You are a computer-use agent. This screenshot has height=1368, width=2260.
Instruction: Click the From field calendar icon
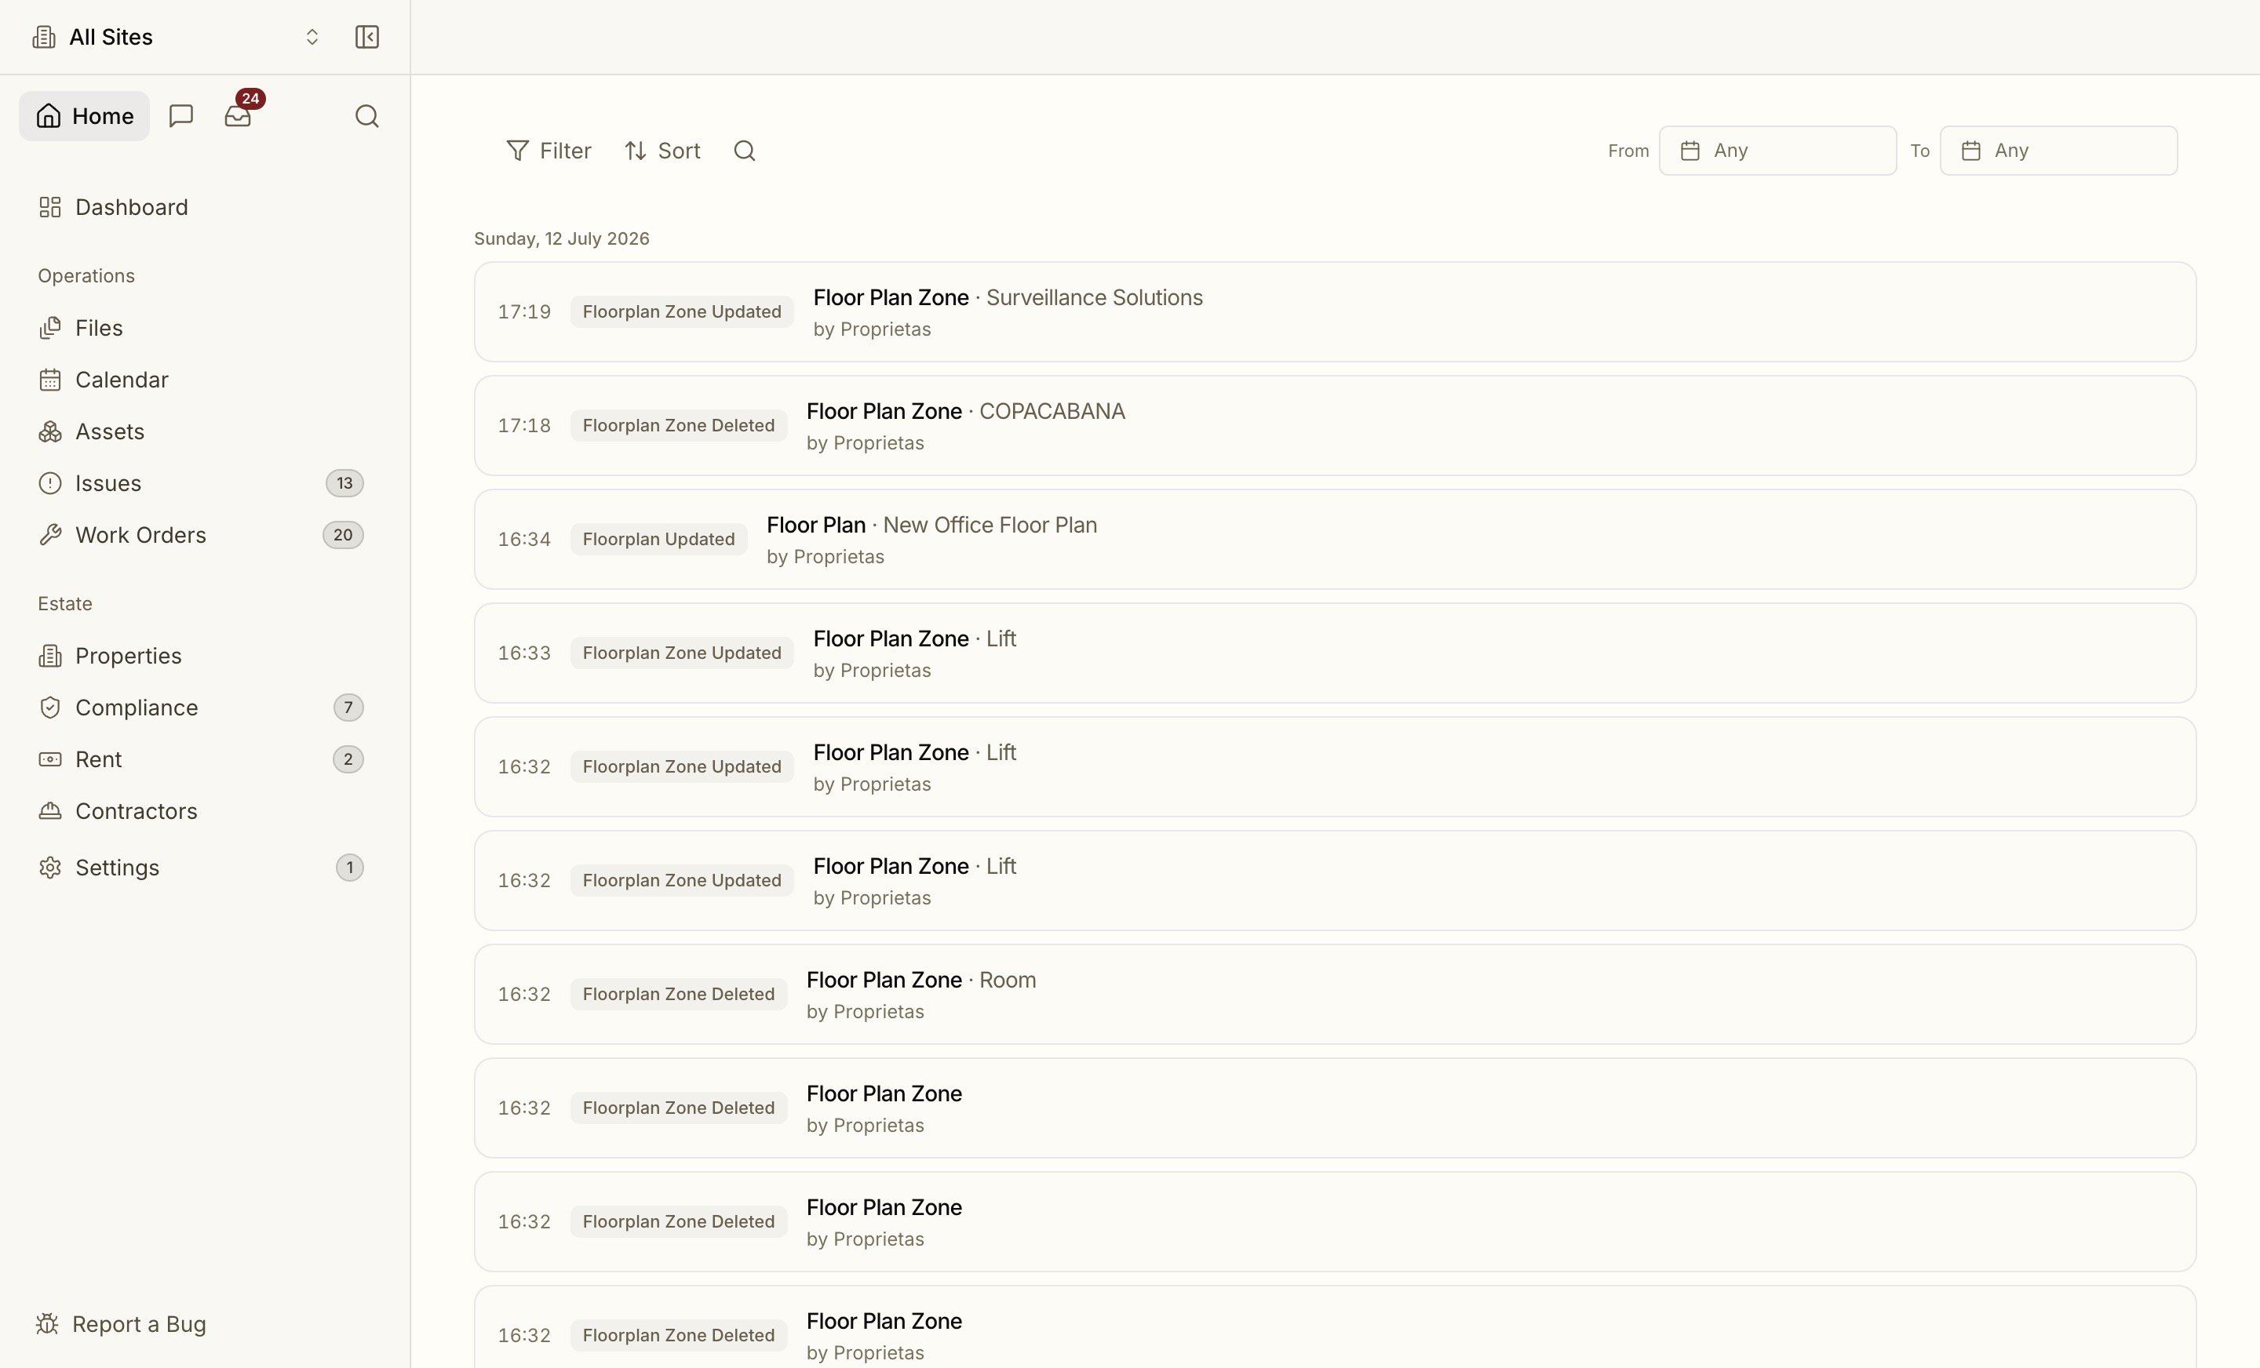[x=1690, y=151]
